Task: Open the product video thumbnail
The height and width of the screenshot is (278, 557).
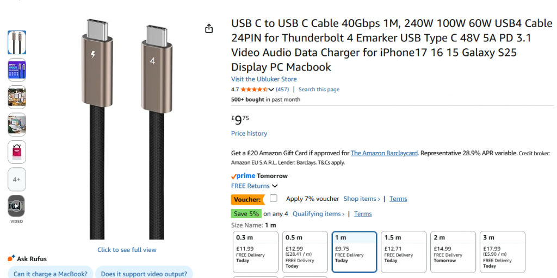Action: pos(17,206)
